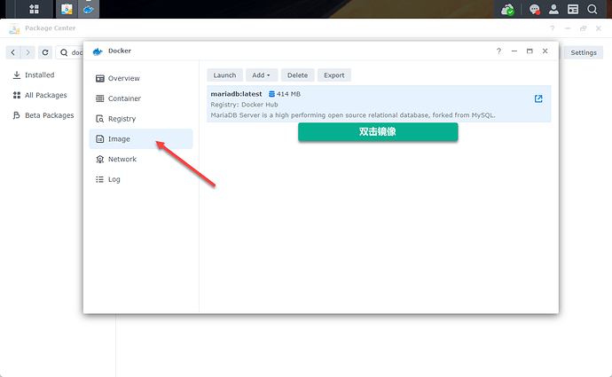Screen dimensions: 612x377
Task: Open All Packages in Package Center
Action: click(x=40, y=95)
